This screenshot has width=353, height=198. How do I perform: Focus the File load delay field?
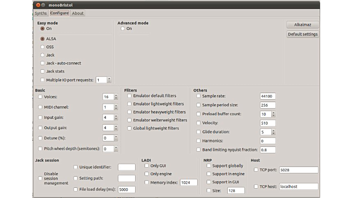point(126,190)
